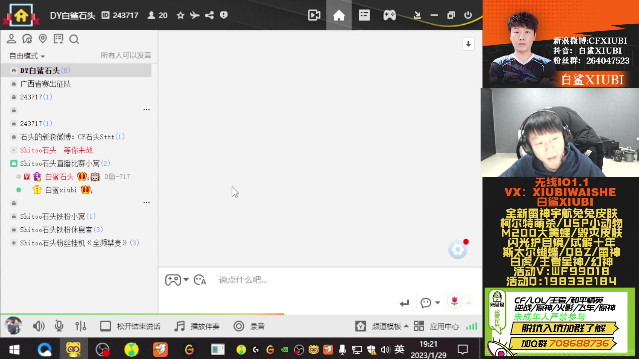Toggle the microphone icon

pos(59,326)
